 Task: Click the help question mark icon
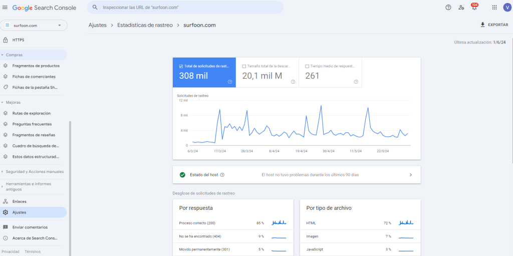point(448,8)
